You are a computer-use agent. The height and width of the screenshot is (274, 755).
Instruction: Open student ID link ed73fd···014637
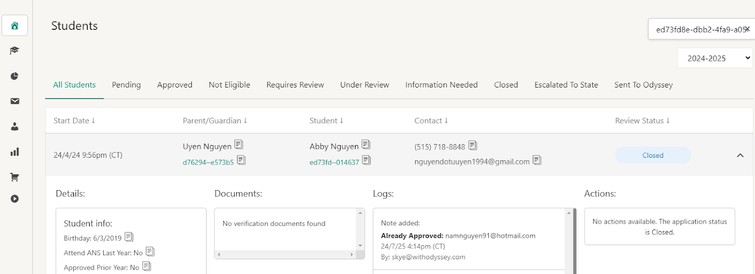(x=335, y=162)
